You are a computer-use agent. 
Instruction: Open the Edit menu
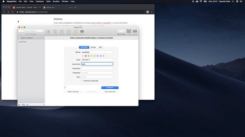26,2
